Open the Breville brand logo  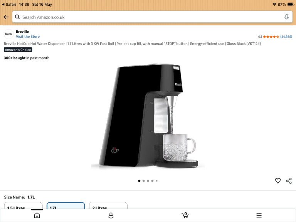click(9, 34)
